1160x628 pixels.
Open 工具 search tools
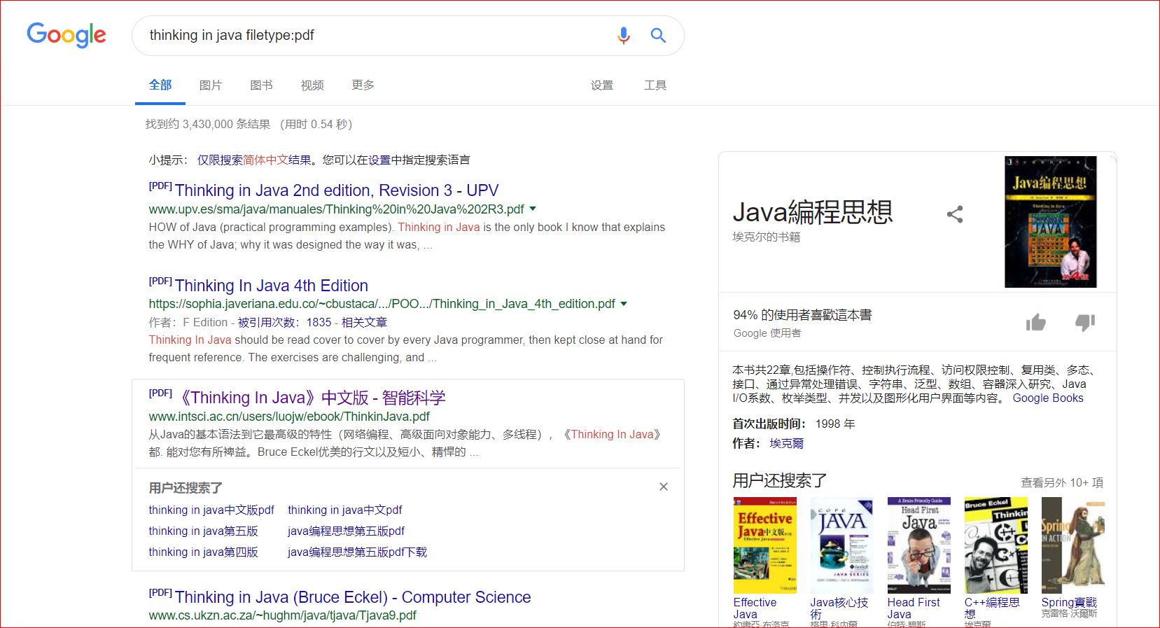coord(655,85)
